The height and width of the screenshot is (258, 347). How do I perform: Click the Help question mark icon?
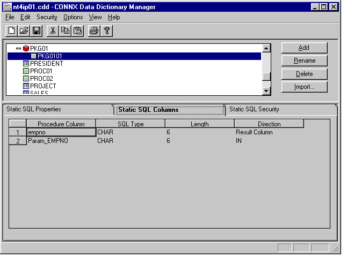pos(107,31)
